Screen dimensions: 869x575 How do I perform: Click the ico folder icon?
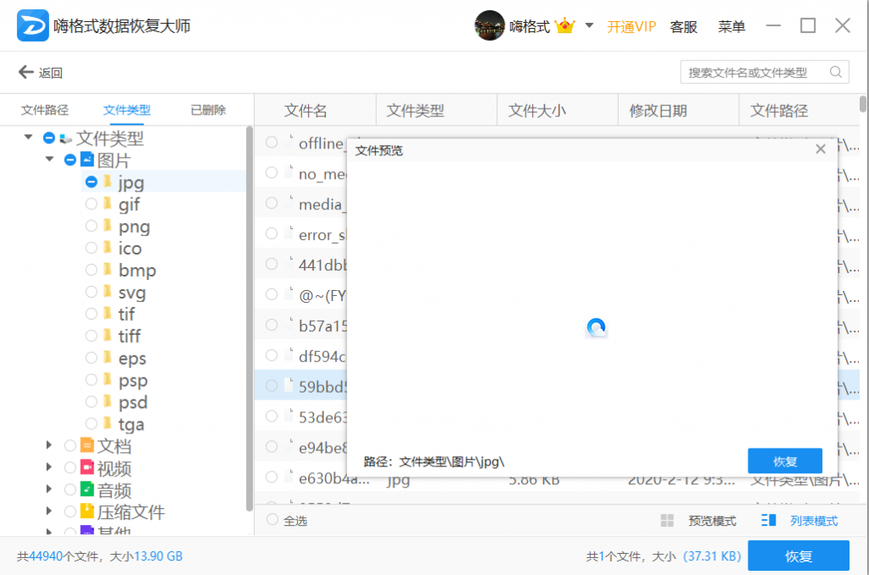click(108, 248)
